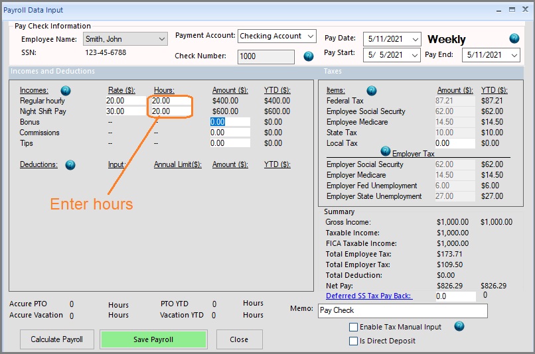Select the Memo text field

402,310
